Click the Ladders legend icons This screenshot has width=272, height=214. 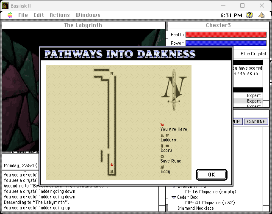point(165,135)
